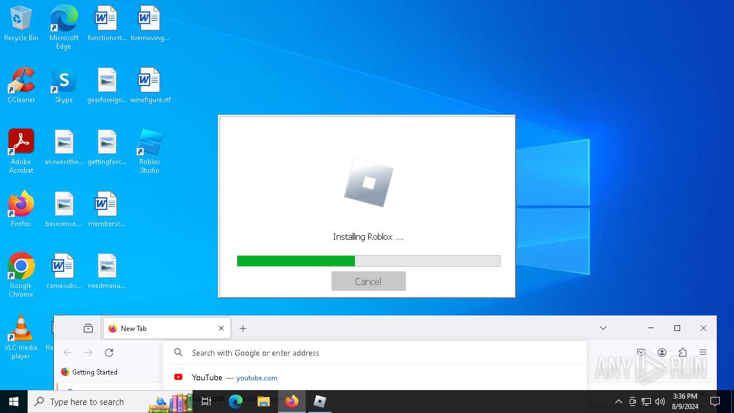Open Task View on the taskbar
Image resolution: width=734 pixels, height=413 pixels.
click(x=206, y=402)
